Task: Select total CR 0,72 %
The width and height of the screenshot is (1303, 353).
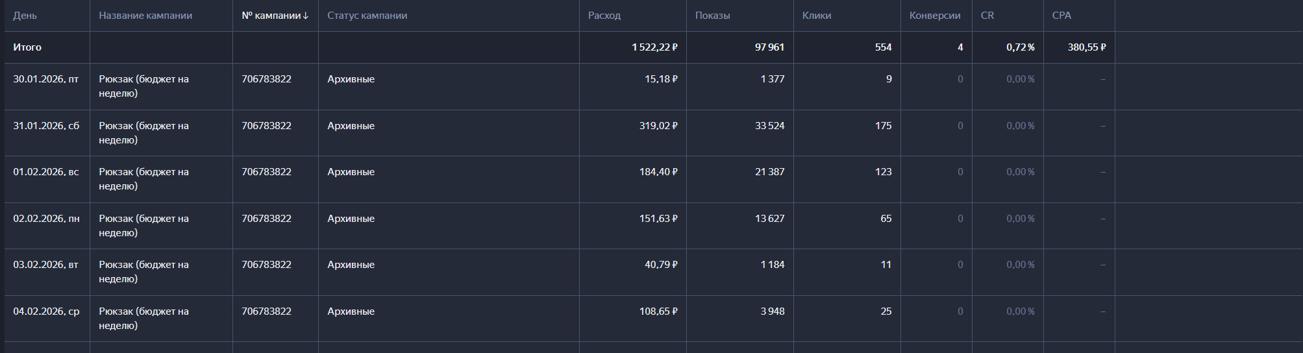Action: pyautogui.click(x=1021, y=47)
